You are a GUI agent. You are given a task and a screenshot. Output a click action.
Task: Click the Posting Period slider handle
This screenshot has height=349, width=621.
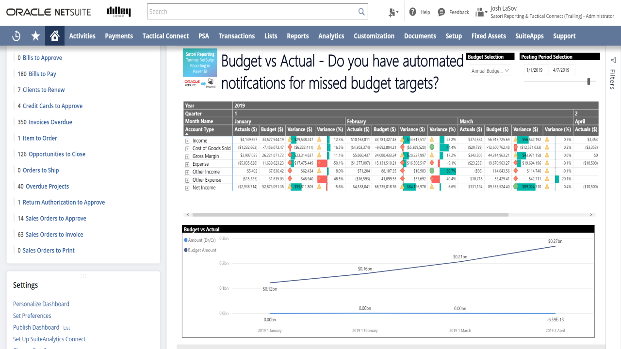pyautogui.click(x=588, y=81)
